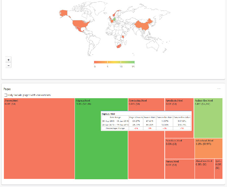Zoom out on the world map
227x187 pixels.
click(8, 65)
